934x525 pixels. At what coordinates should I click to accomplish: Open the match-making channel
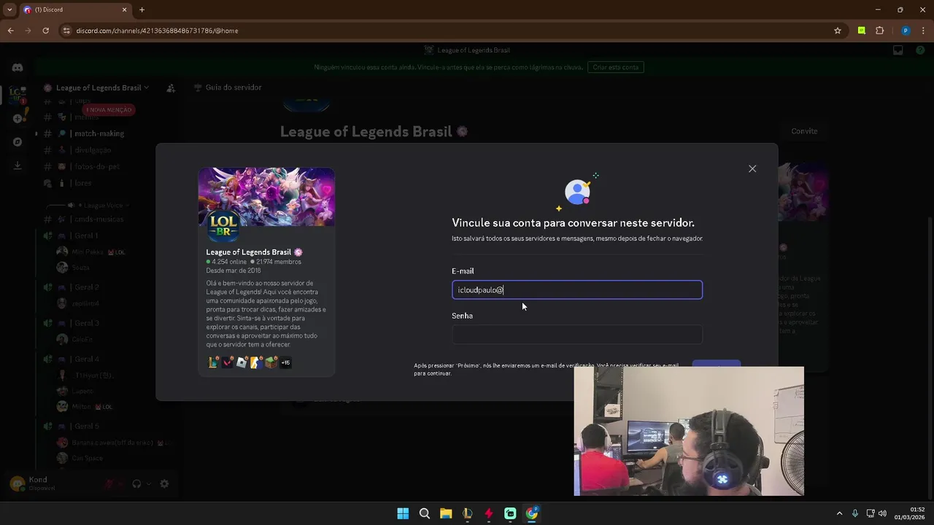99,133
